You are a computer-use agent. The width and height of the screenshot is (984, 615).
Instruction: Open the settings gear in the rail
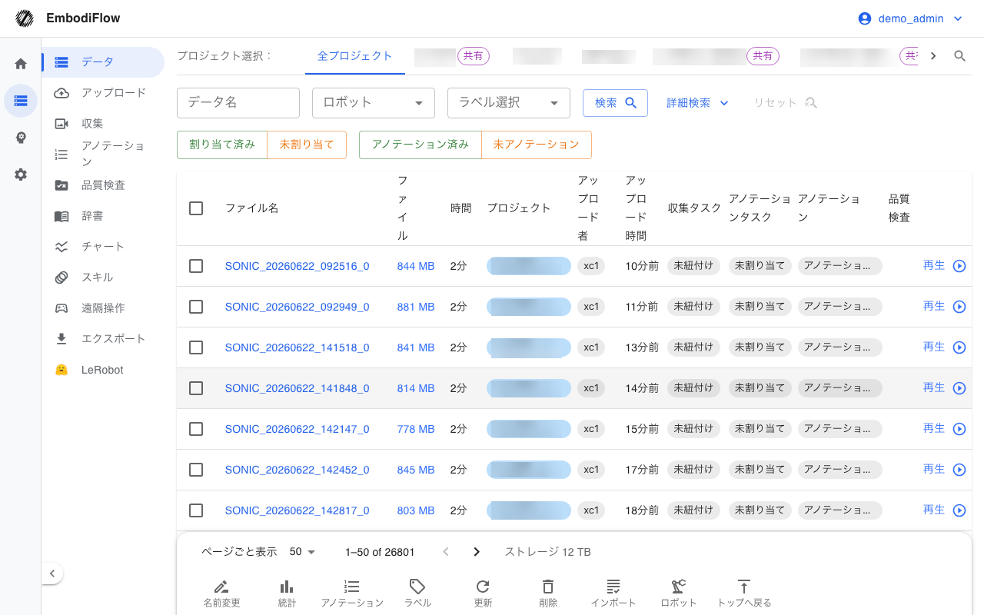[21, 175]
